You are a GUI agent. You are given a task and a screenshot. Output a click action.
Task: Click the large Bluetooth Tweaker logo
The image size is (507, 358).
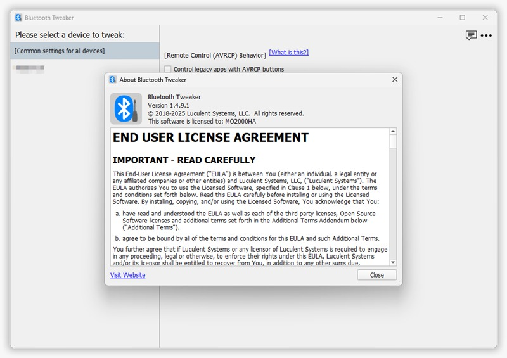point(125,108)
